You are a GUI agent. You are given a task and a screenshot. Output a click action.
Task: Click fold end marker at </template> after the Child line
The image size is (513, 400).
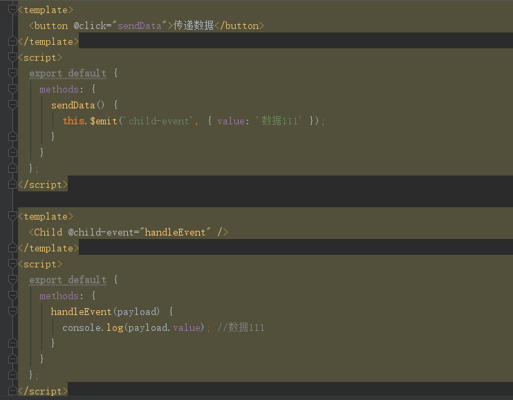pos(12,248)
